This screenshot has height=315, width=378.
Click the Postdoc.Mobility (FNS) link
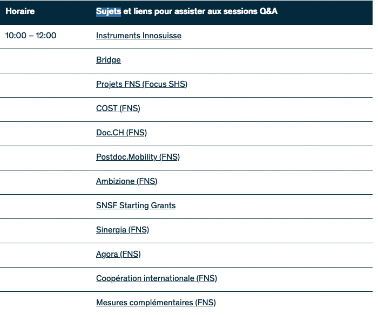138,157
